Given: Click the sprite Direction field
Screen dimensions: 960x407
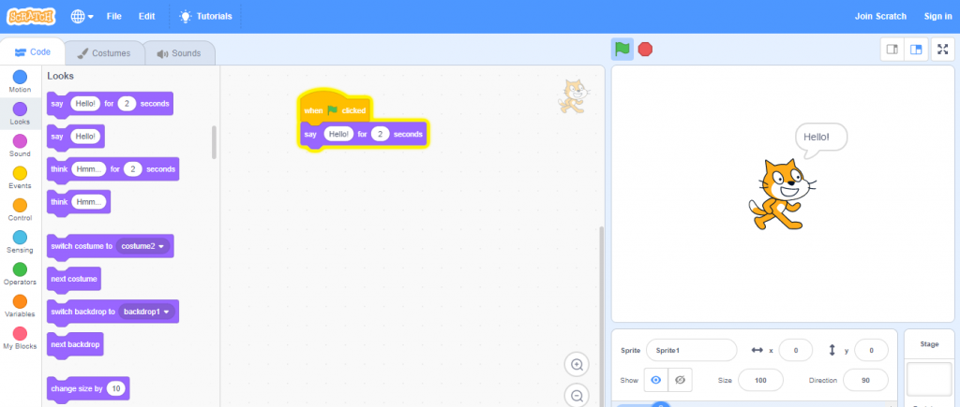Looking at the screenshot, I should click(865, 380).
